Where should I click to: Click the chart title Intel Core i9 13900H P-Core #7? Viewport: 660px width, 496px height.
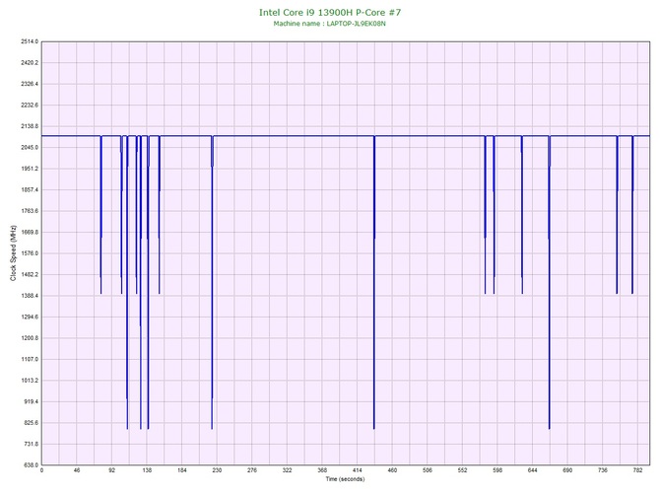(x=330, y=13)
